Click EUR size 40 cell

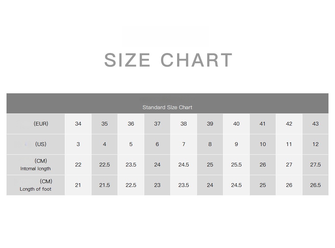236,124
